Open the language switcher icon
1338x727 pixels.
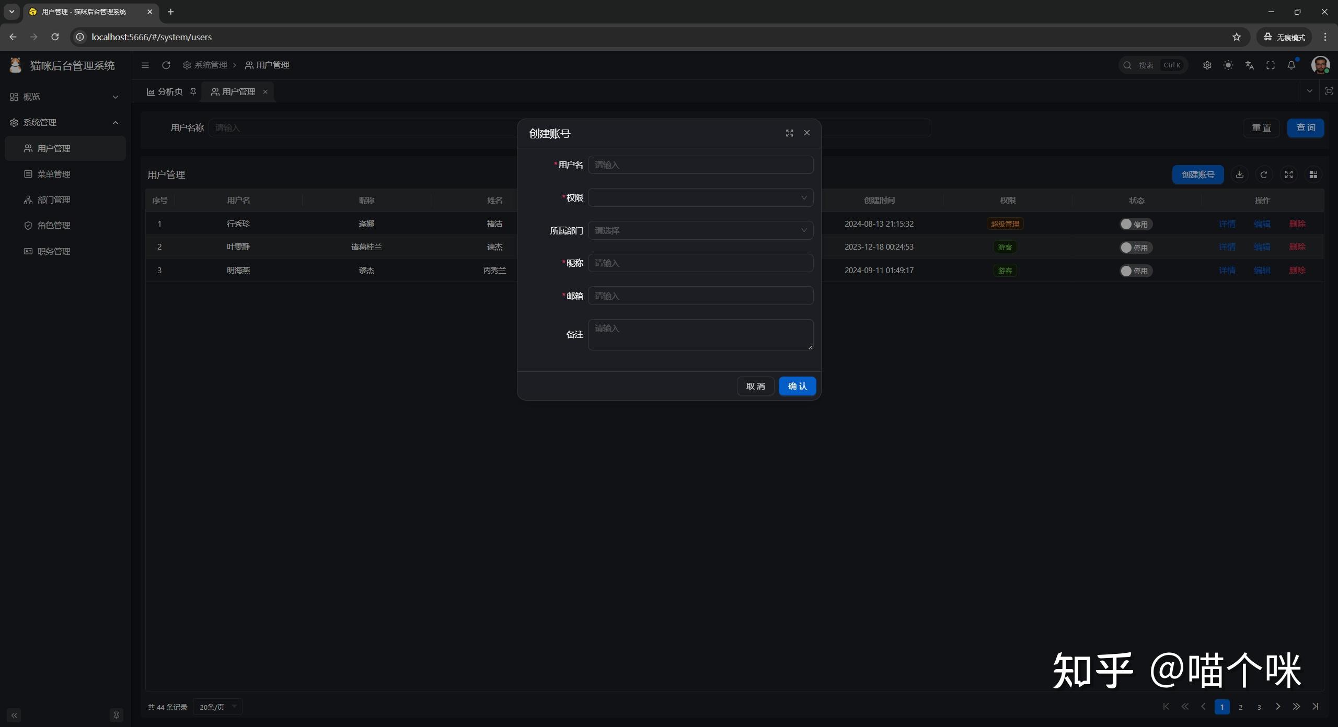click(1249, 65)
